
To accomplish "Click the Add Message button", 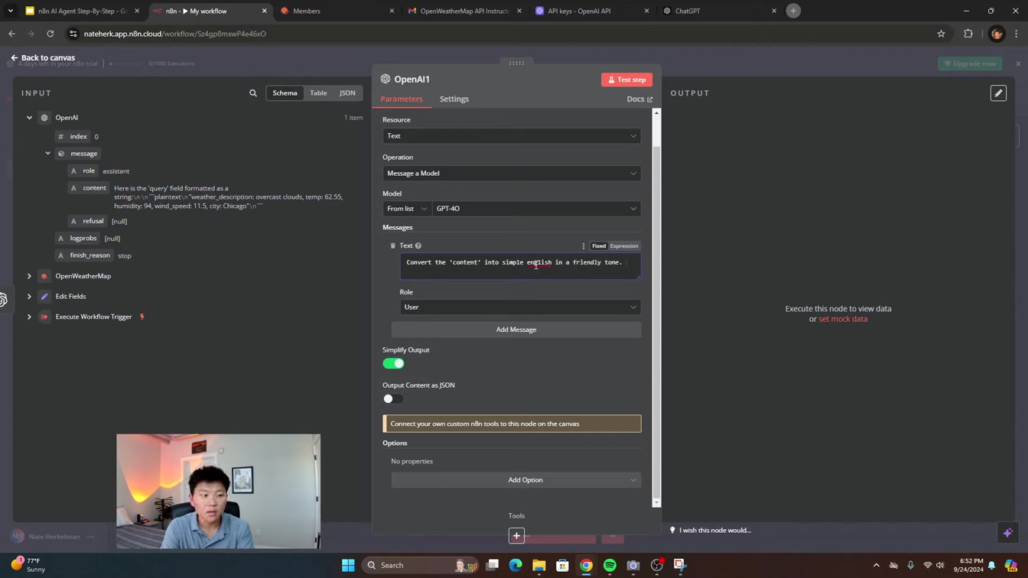I will pyautogui.click(x=516, y=330).
